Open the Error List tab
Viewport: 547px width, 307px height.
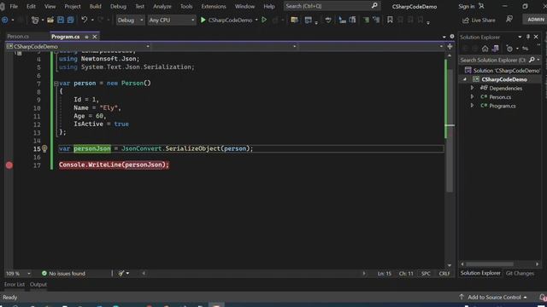[15, 284]
